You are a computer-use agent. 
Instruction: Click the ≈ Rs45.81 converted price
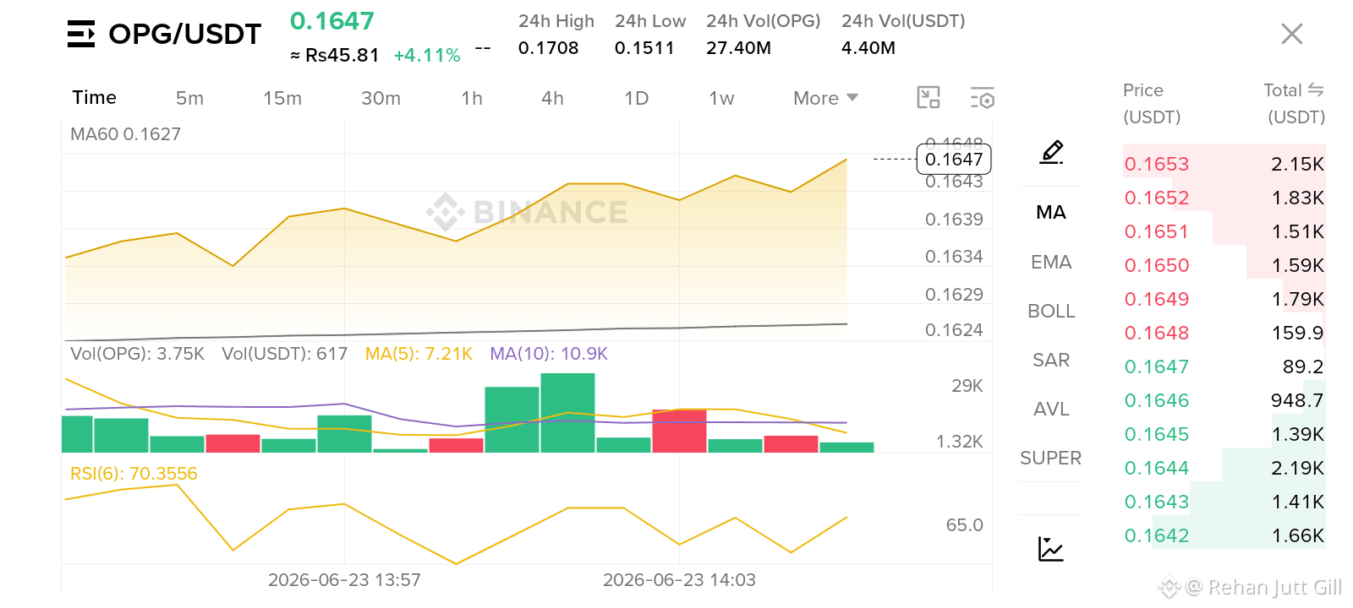click(334, 56)
